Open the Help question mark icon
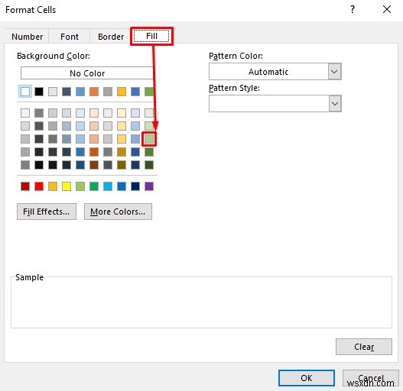Screen dimensions: 403x391 click(353, 9)
